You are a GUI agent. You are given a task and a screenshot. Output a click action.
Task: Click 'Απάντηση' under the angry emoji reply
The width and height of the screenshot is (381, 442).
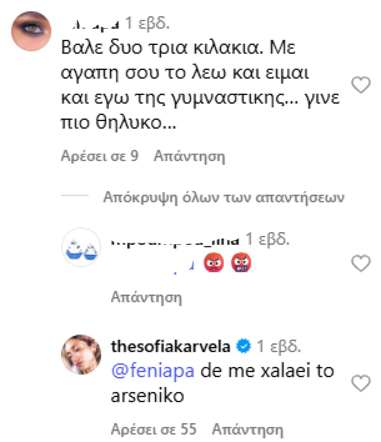click(147, 297)
